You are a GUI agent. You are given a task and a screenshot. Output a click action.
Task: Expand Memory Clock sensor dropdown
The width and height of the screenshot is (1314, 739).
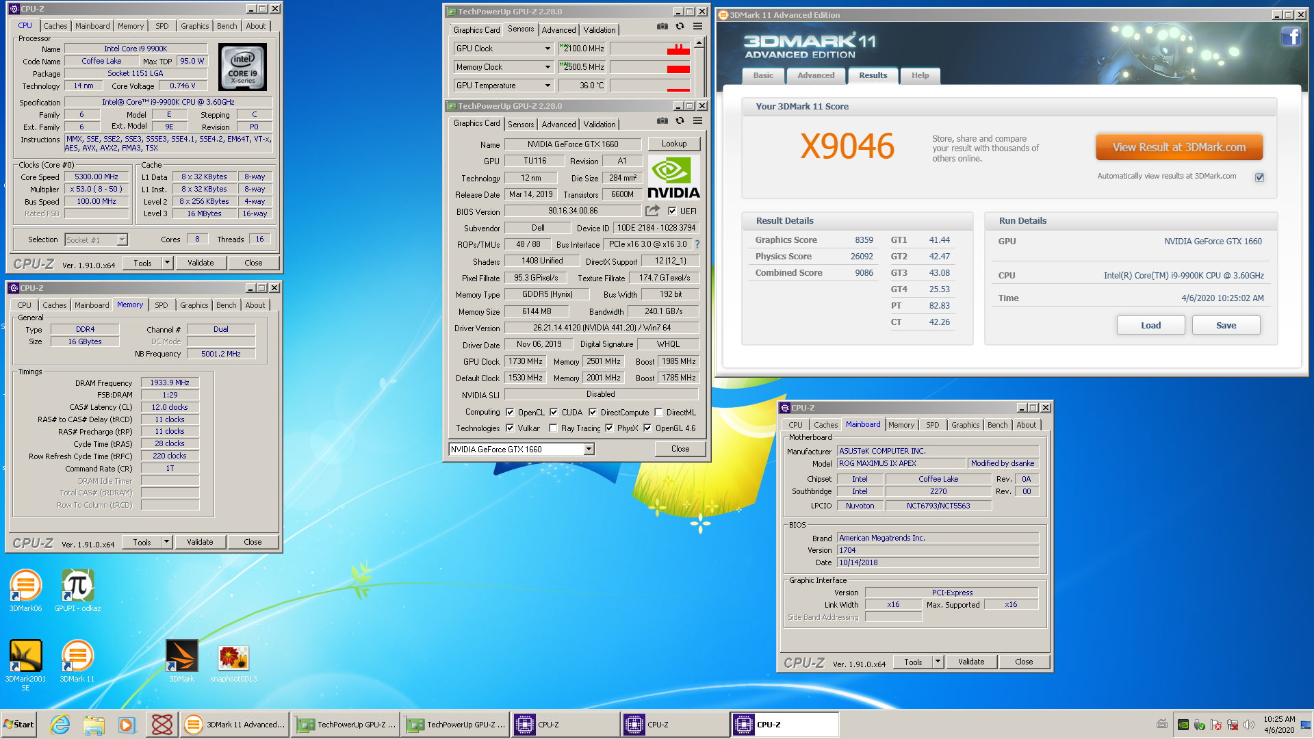pyautogui.click(x=547, y=67)
